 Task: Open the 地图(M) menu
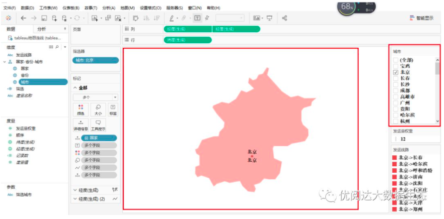click(127, 8)
